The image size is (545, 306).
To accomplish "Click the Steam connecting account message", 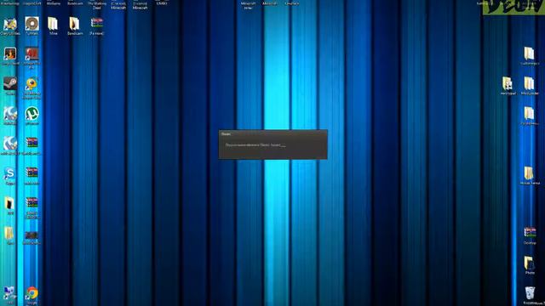I will [255, 145].
